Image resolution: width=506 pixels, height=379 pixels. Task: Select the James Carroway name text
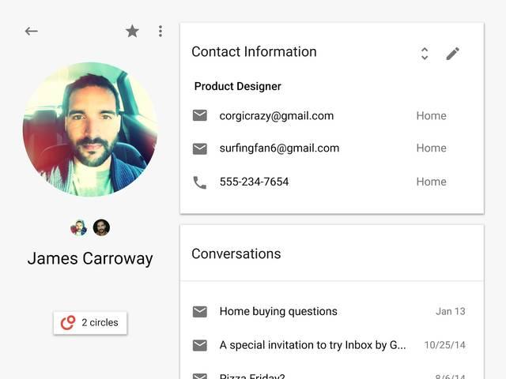[90, 259]
